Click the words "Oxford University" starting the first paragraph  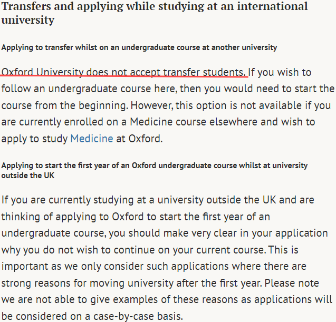tap(42, 72)
